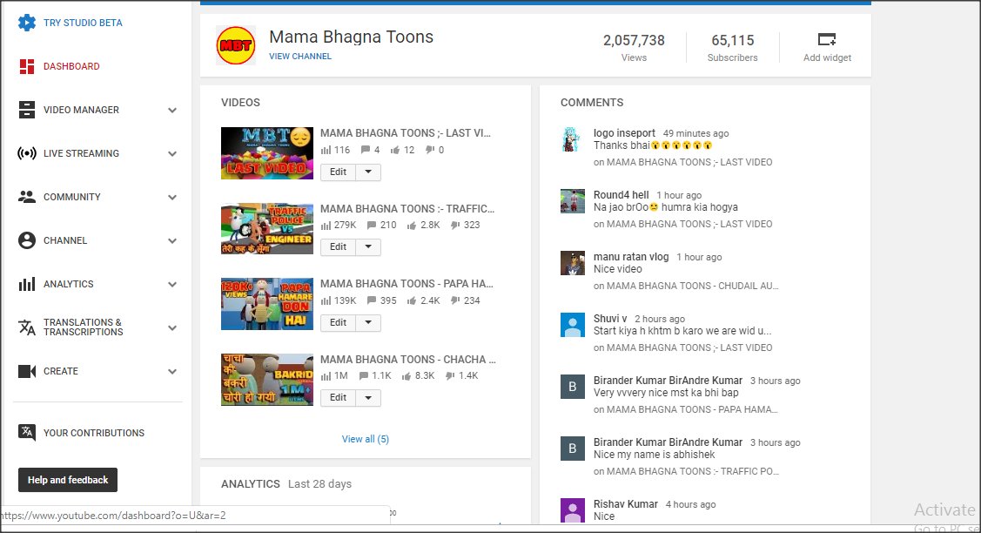The width and height of the screenshot is (981, 533).
Task: Click comments icon showing 395
Action: (x=372, y=300)
